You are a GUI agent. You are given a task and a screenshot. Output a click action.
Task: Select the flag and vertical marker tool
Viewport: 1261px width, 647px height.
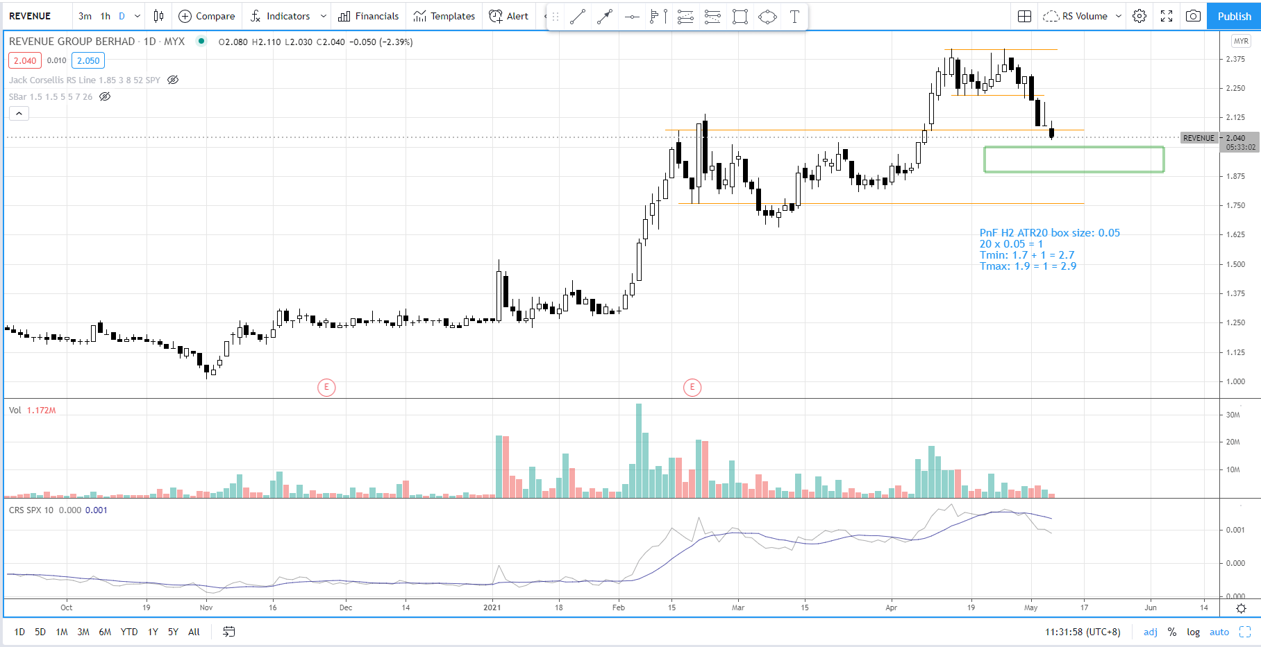658,17
